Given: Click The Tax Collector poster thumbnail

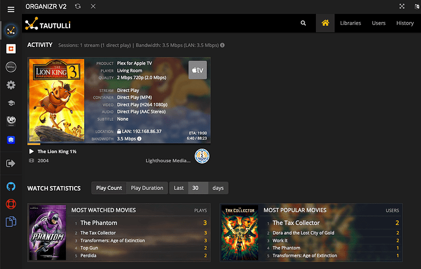Looking at the screenshot, I should click(x=240, y=232).
